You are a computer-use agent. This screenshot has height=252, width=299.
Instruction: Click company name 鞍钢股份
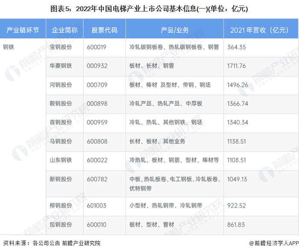click(x=61, y=104)
